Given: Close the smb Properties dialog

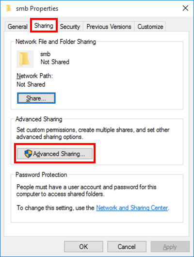Looking at the screenshot, I should (185, 8).
